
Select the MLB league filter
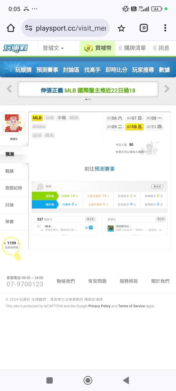point(37,118)
